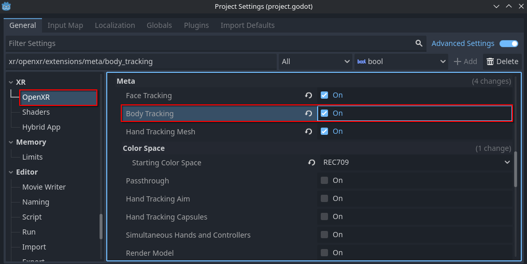This screenshot has height=264, width=527.
Task: Collapse the Editor tree section
Action: click(x=11, y=172)
